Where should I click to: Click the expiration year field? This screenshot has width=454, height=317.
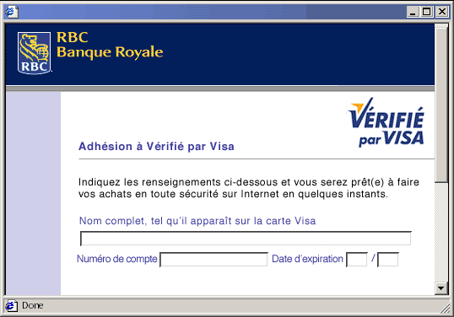388,260
